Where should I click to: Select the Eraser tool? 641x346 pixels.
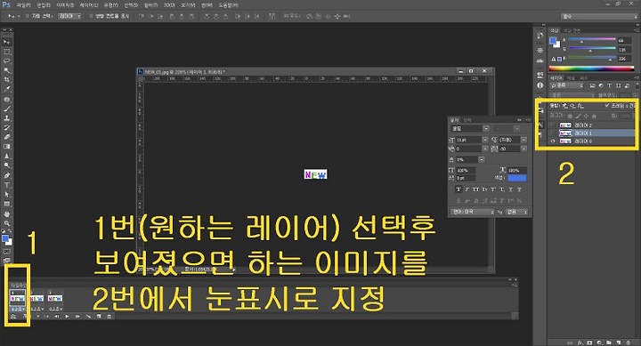point(7,137)
